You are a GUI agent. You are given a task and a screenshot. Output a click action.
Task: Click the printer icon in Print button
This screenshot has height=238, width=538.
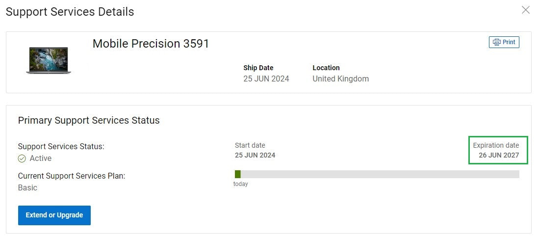pyautogui.click(x=496, y=42)
